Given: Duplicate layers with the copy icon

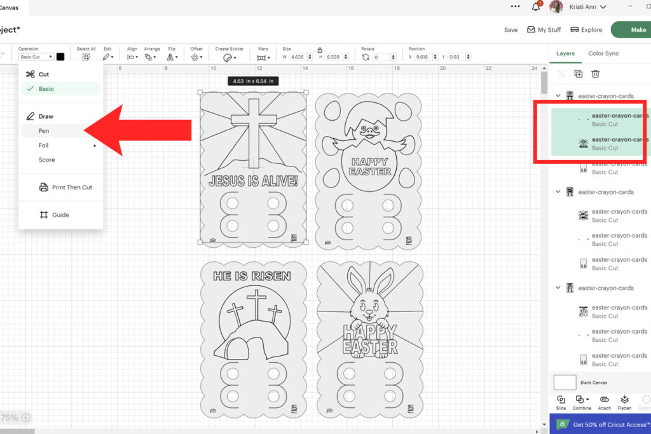Looking at the screenshot, I should point(577,74).
